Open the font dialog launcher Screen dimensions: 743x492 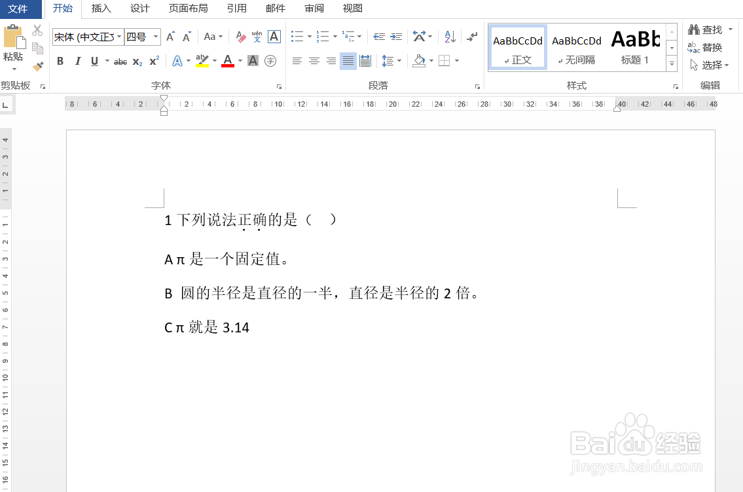279,86
